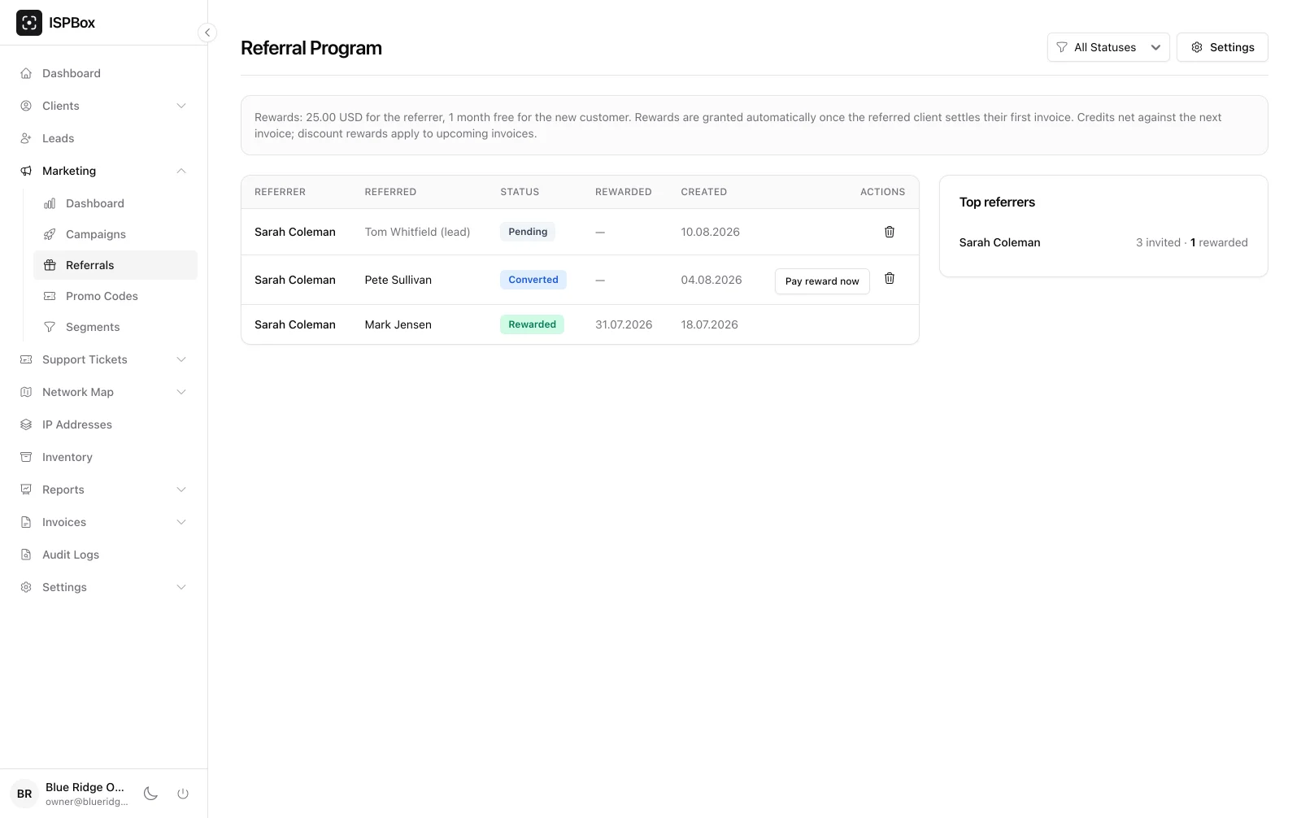The image size is (1301, 818).
Task: Click the Pending status badge
Action: click(528, 232)
